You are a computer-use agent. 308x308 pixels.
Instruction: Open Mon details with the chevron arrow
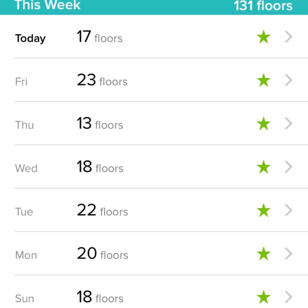tap(289, 254)
